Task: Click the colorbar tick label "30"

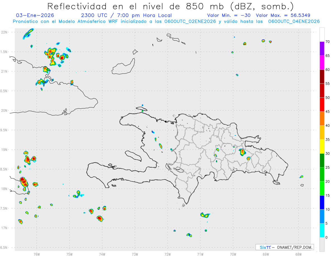Action: click(x=328, y=154)
